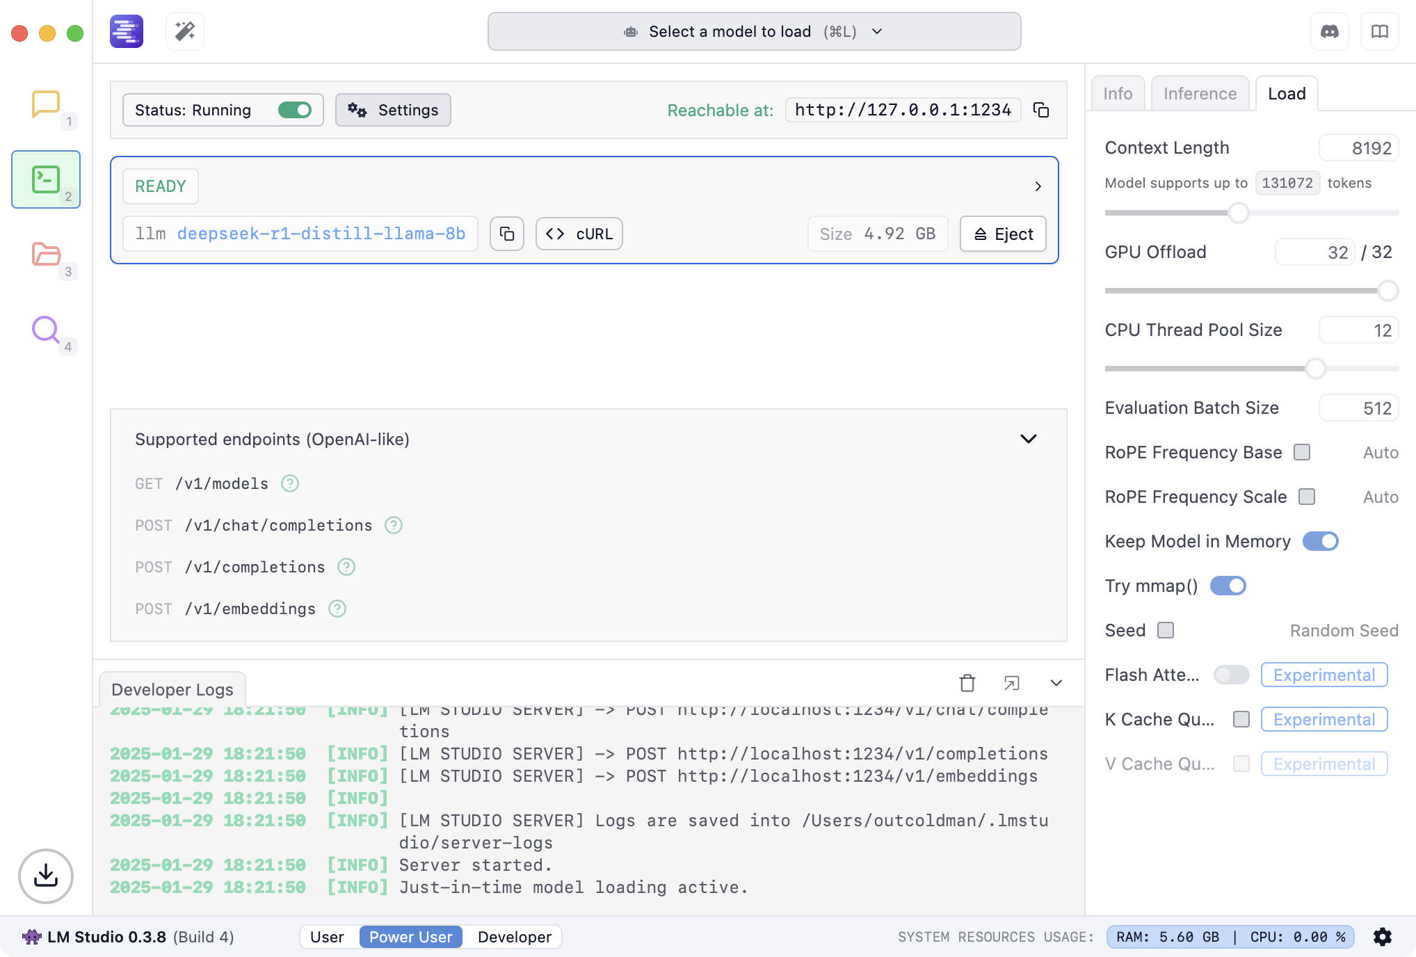The image size is (1416, 957).
Task: Click Experimental badge next to Flash Attention
Action: tap(1324, 675)
